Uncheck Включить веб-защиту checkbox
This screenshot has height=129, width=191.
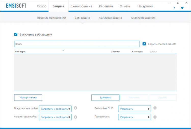(16, 34)
